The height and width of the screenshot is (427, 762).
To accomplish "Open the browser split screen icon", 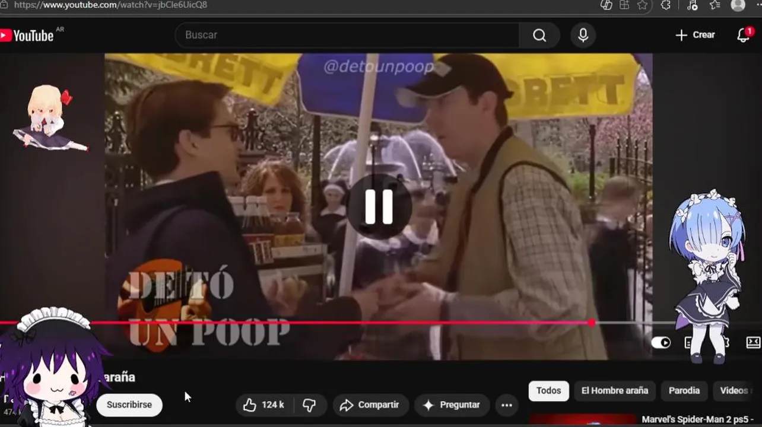I will click(624, 5).
